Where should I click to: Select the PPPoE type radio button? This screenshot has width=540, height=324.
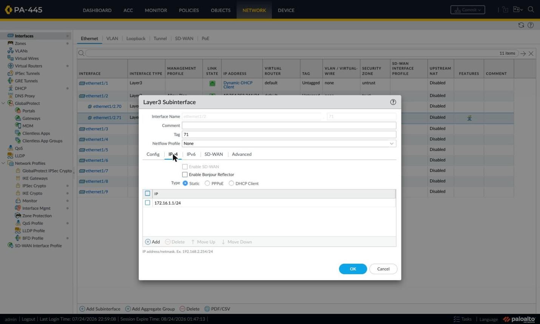point(207,183)
